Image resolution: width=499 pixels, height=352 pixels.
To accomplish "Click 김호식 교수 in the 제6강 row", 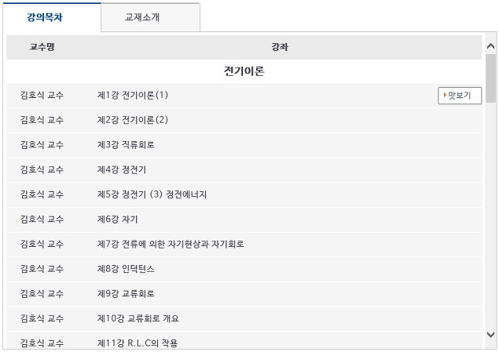I will 42,219.
